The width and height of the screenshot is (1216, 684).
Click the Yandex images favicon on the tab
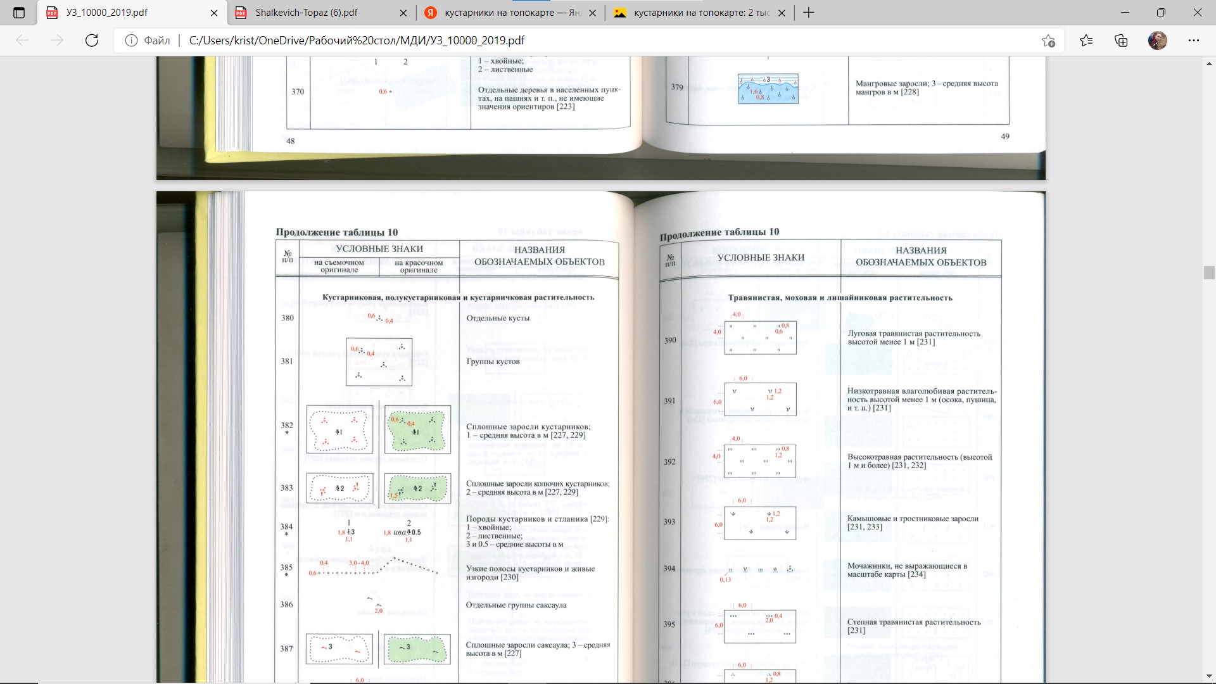(x=620, y=13)
